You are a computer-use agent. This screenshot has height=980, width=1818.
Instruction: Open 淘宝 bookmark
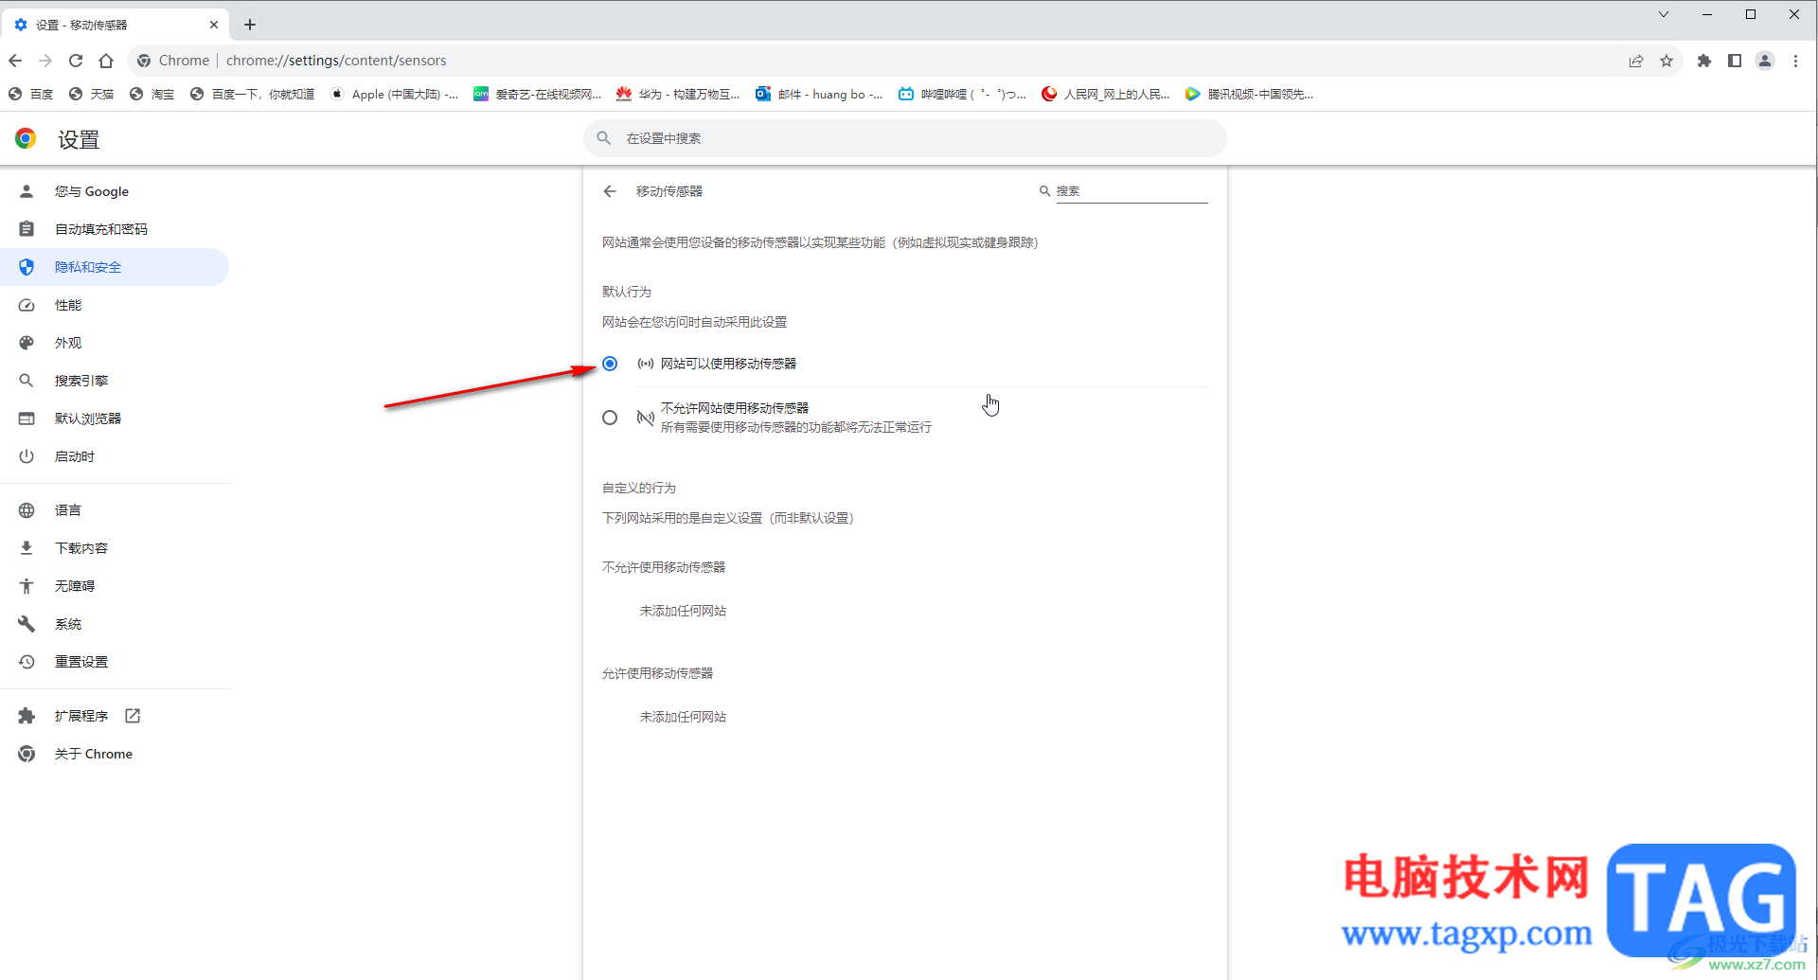tap(151, 94)
